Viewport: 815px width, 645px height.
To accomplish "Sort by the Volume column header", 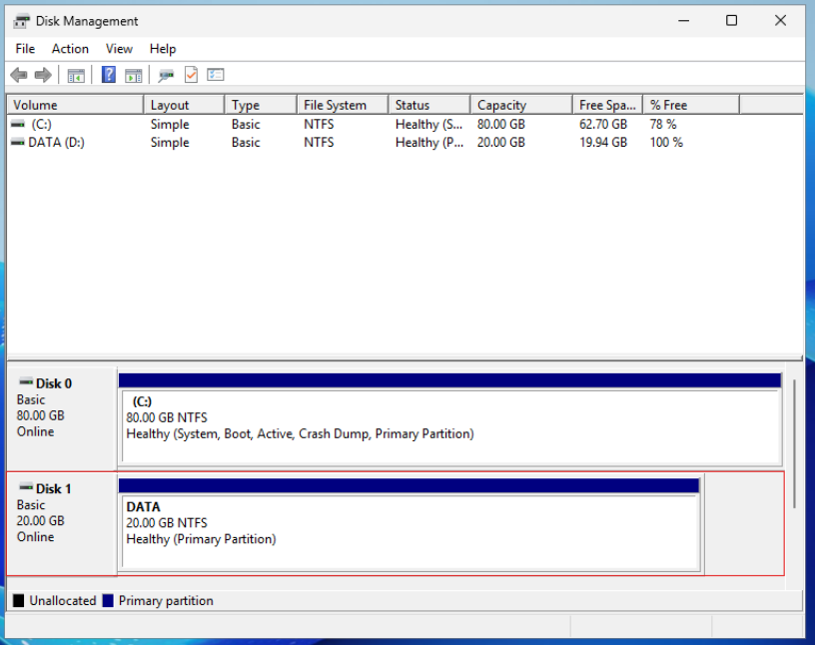I will click(75, 105).
